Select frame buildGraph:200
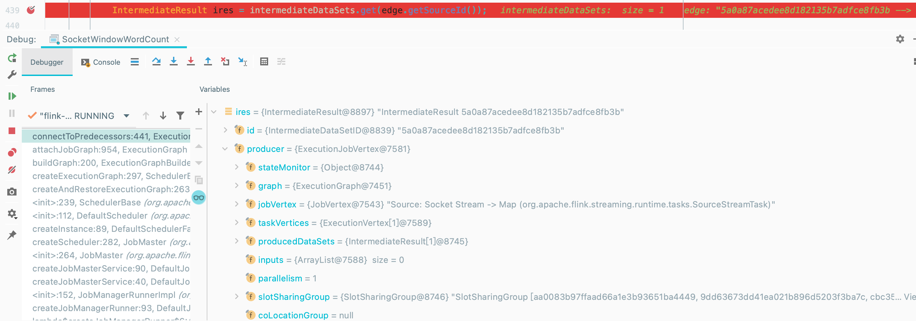Screen dimensions: 916x321 click(106, 163)
